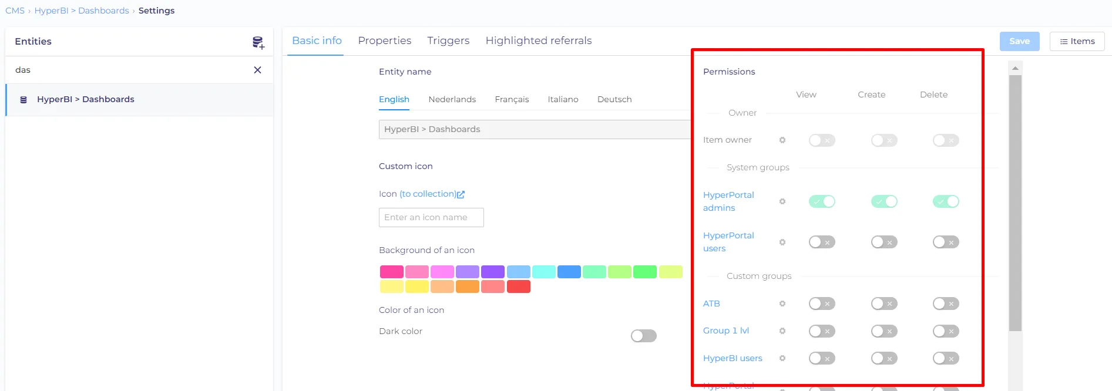Open the icon collection external link icon
The width and height of the screenshot is (1112, 391).
click(461, 194)
